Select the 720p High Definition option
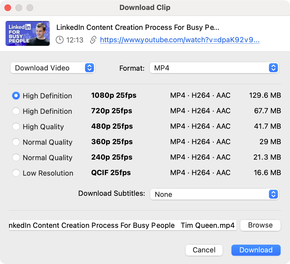Screen dimensions: 290x264 pyautogui.click(x=16, y=111)
